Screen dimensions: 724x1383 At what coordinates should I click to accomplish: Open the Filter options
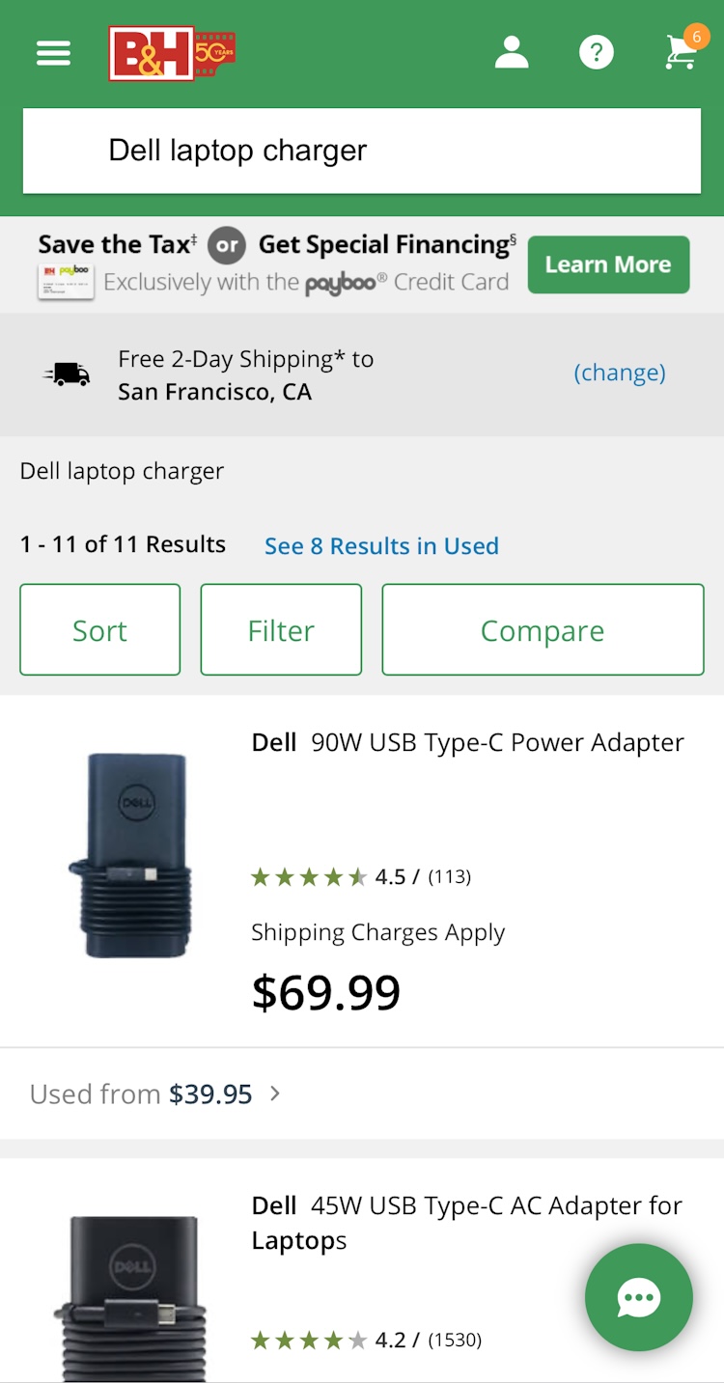point(281,630)
